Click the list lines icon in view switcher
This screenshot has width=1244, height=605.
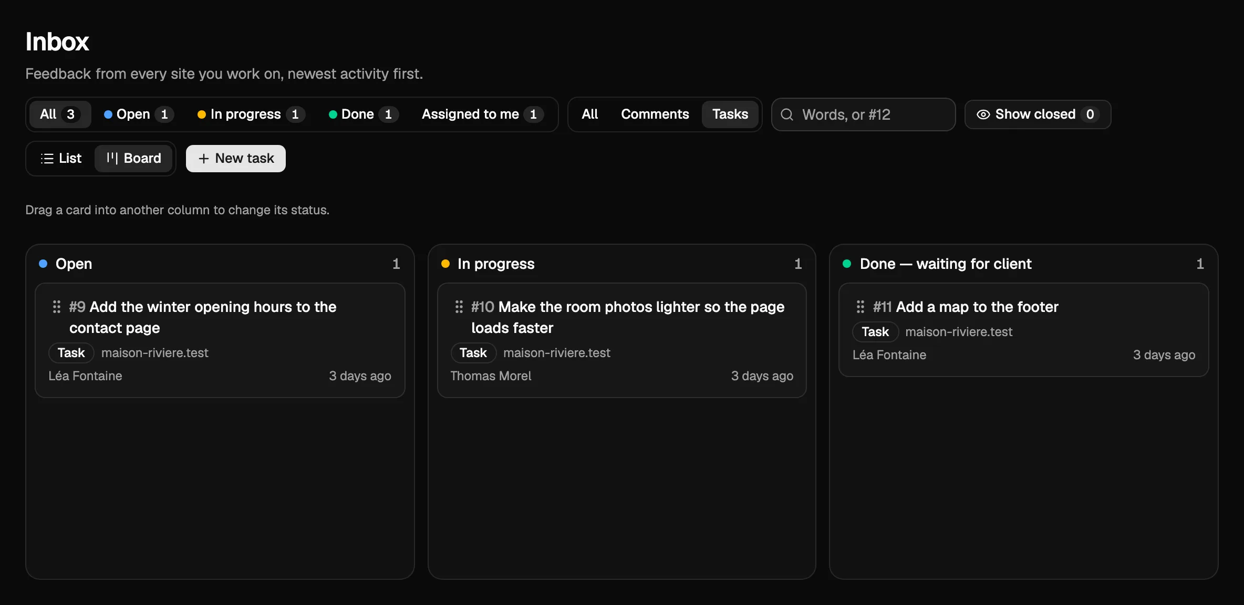[x=47, y=159]
